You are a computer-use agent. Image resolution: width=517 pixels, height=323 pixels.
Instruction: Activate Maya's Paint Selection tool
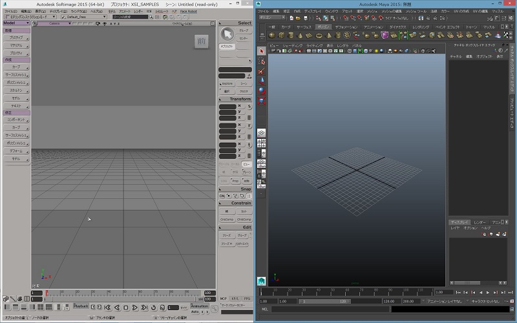(x=262, y=71)
